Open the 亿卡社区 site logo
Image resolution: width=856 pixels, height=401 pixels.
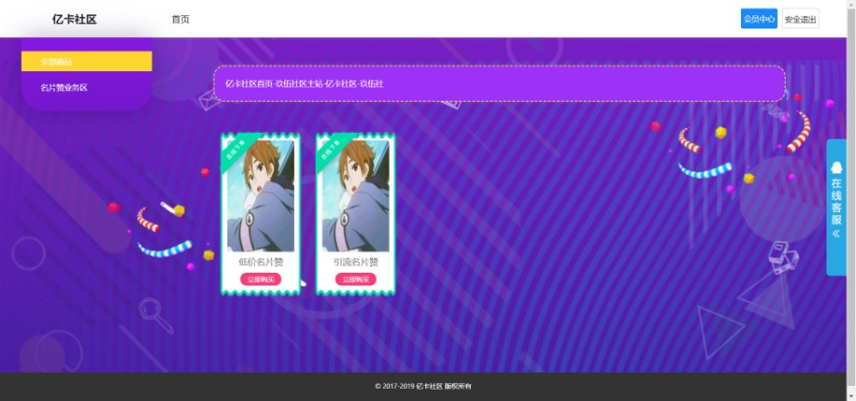pyautogui.click(x=74, y=19)
